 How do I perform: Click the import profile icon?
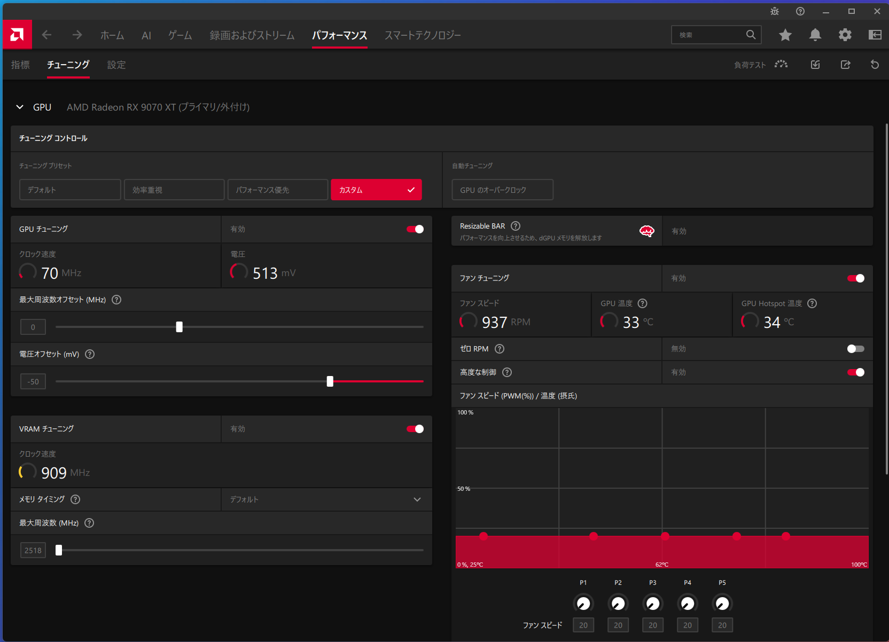click(815, 65)
